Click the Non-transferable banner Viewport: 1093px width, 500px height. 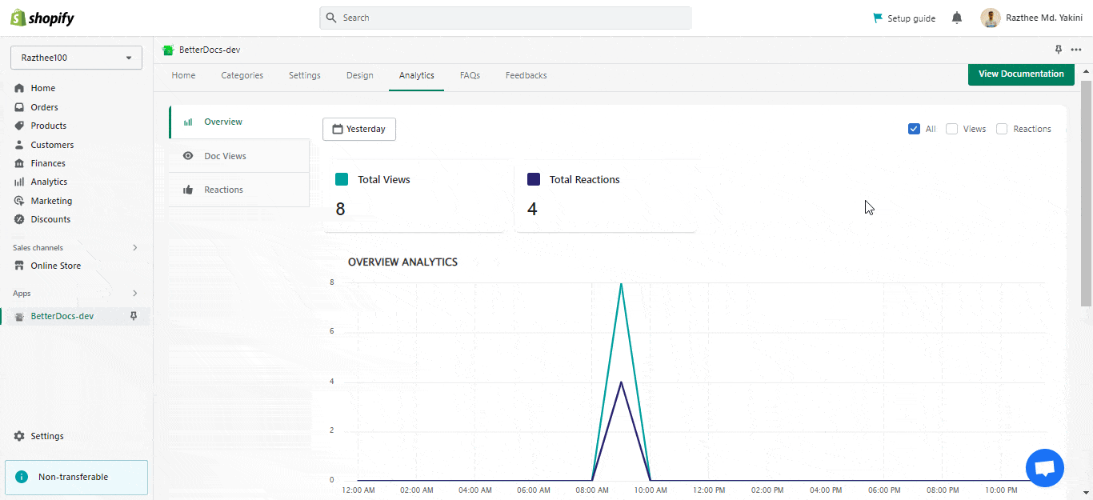pos(76,478)
